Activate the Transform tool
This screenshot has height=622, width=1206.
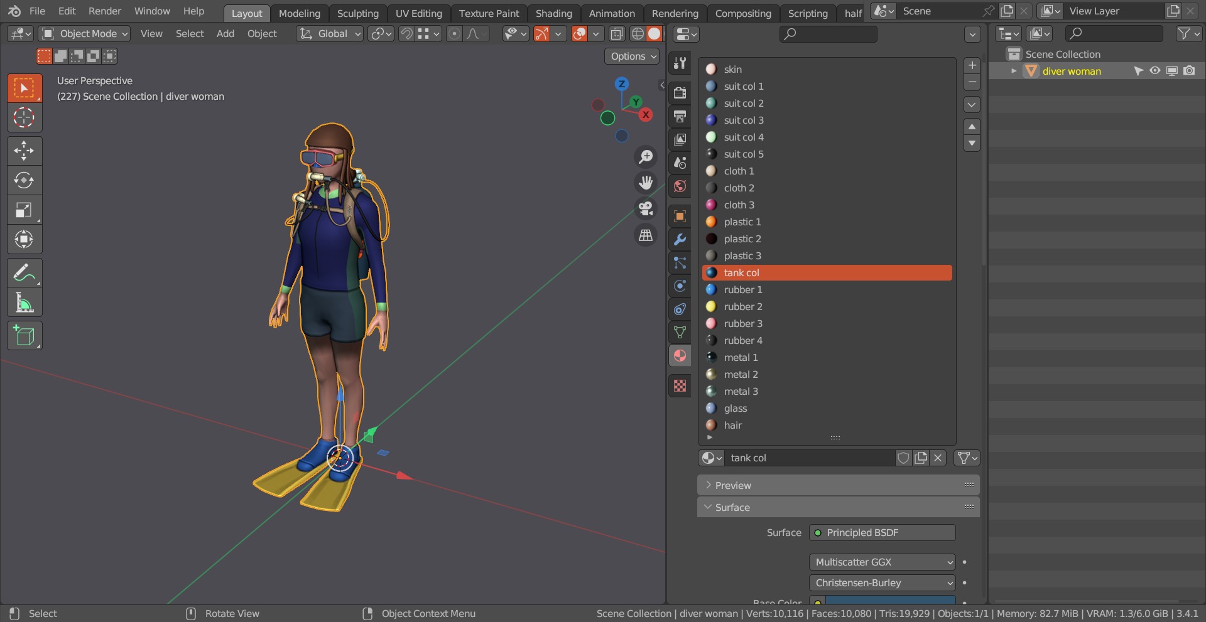point(24,239)
